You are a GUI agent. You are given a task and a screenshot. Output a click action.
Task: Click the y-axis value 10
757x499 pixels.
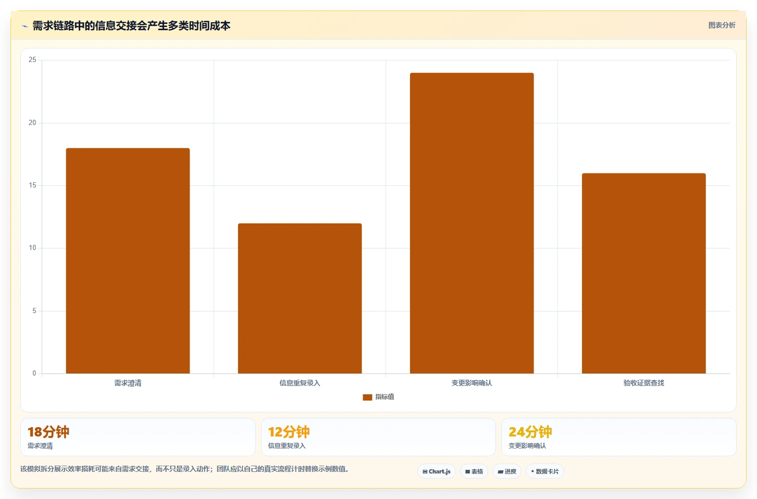32,248
